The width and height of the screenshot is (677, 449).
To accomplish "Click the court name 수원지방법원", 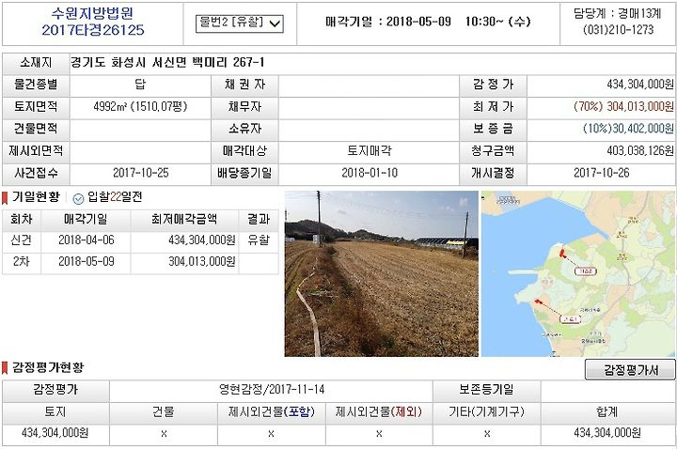I will click(x=92, y=14).
